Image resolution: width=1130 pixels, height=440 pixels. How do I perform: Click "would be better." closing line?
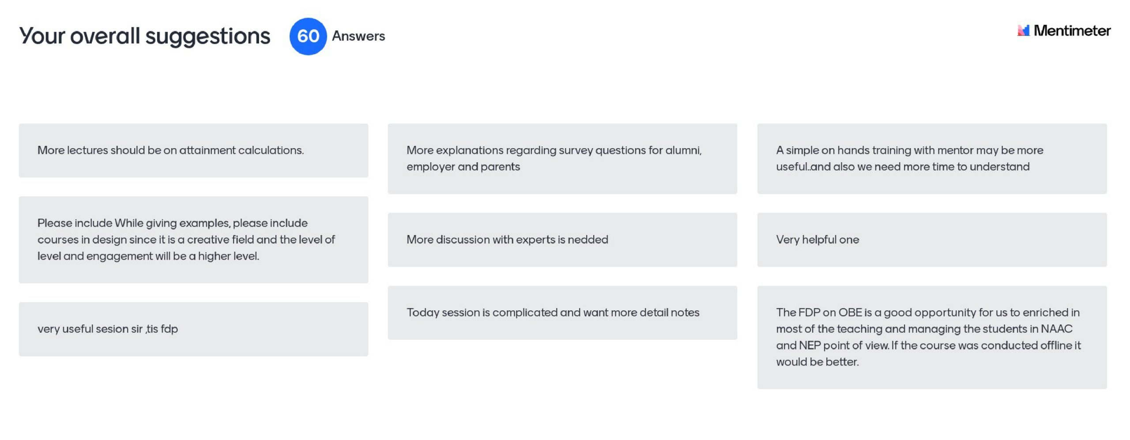(817, 362)
